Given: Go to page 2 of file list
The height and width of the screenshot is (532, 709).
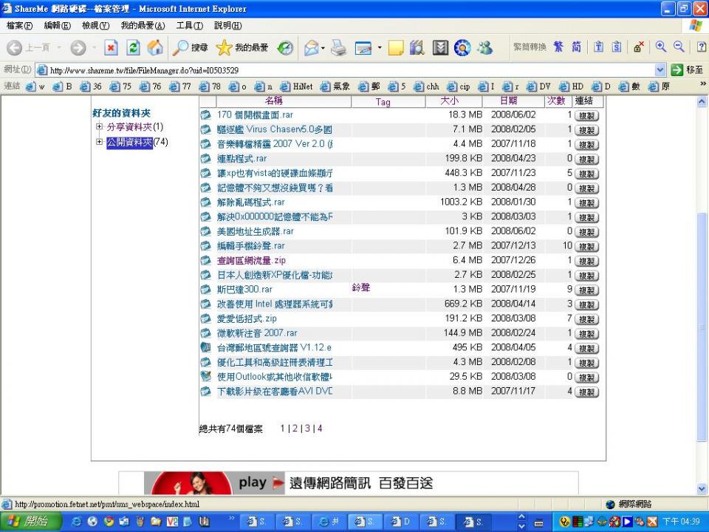Looking at the screenshot, I should pyautogui.click(x=295, y=429).
